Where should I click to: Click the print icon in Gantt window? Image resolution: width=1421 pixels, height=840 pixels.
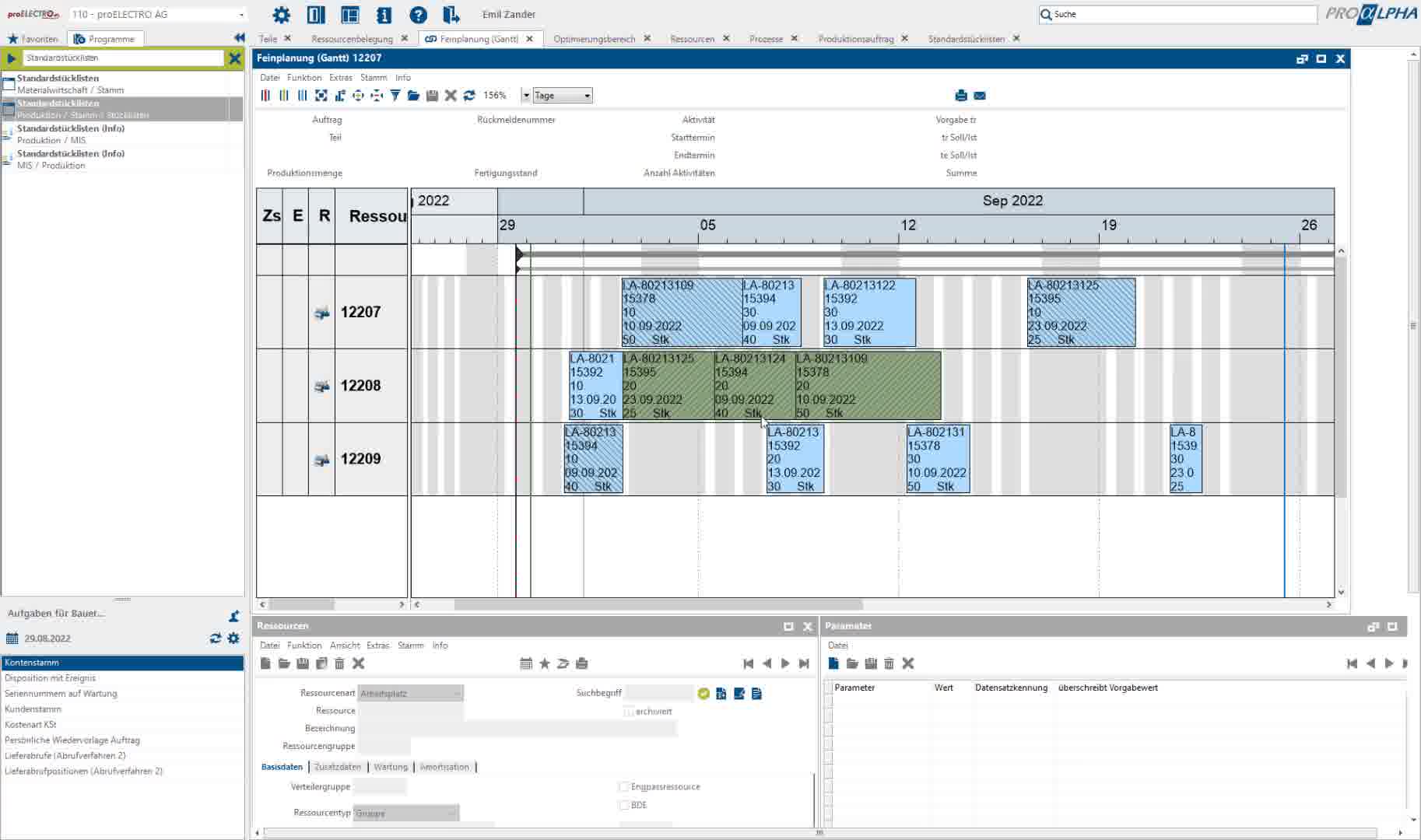(x=961, y=96)
